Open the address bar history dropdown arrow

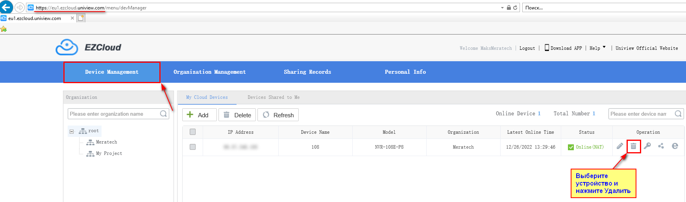(503, 8)
